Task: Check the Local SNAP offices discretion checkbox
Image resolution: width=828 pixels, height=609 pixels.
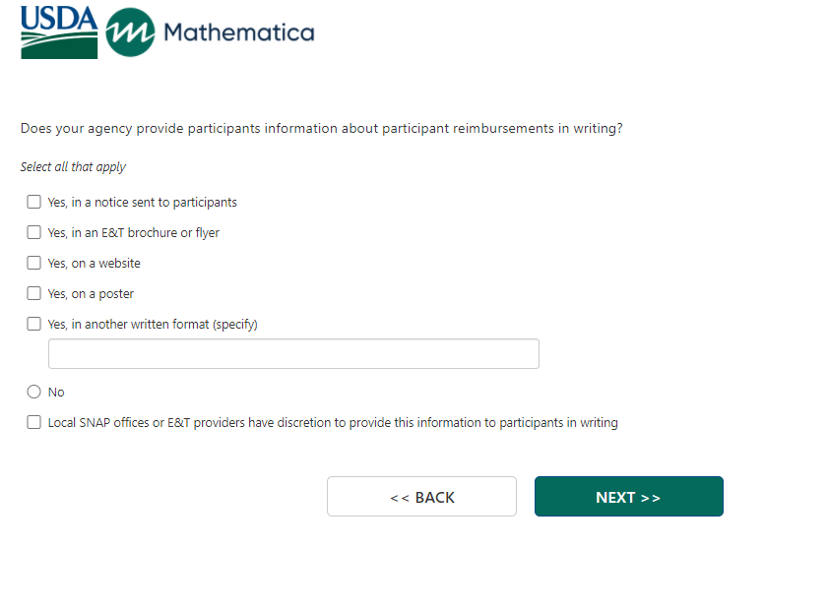Action: [34, 423]
